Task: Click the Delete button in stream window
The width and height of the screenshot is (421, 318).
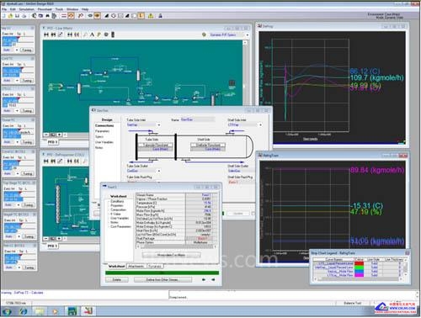Action: pos(117,279)
